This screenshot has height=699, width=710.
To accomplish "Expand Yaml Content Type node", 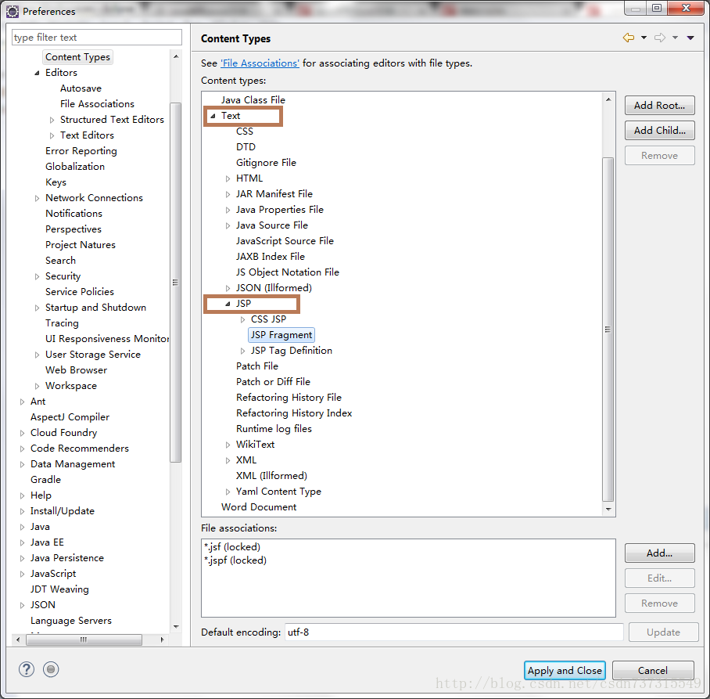I will click(228, 492).
